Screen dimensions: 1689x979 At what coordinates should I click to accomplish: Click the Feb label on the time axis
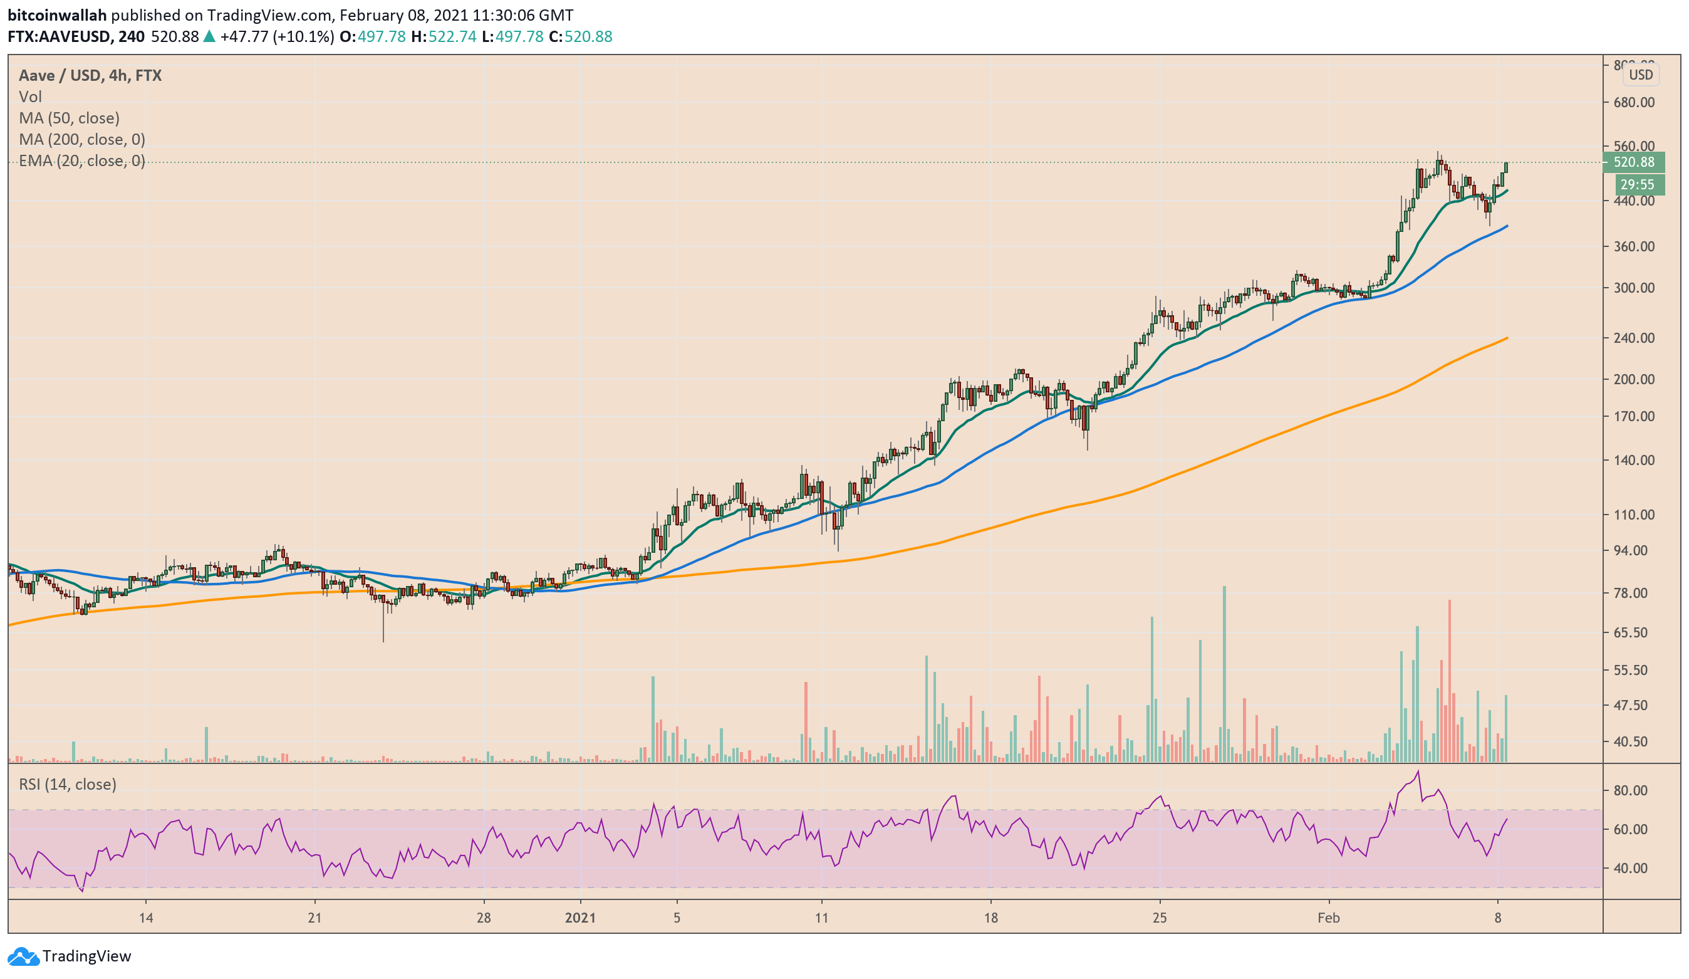coord(1328,918)
